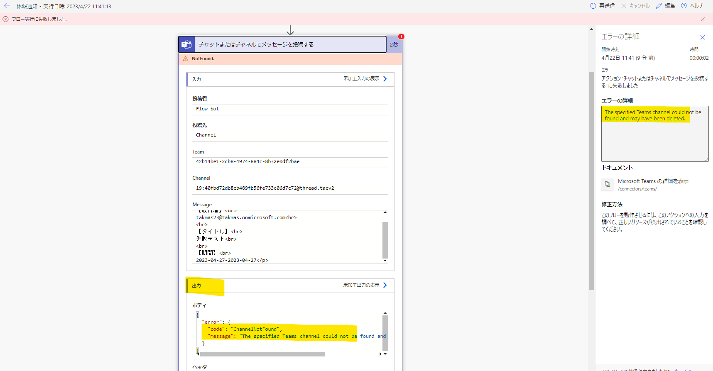Open Microsoft Teams の詳細を表示 link
Viewport: 713px width, 371px height.
[653, 181]
